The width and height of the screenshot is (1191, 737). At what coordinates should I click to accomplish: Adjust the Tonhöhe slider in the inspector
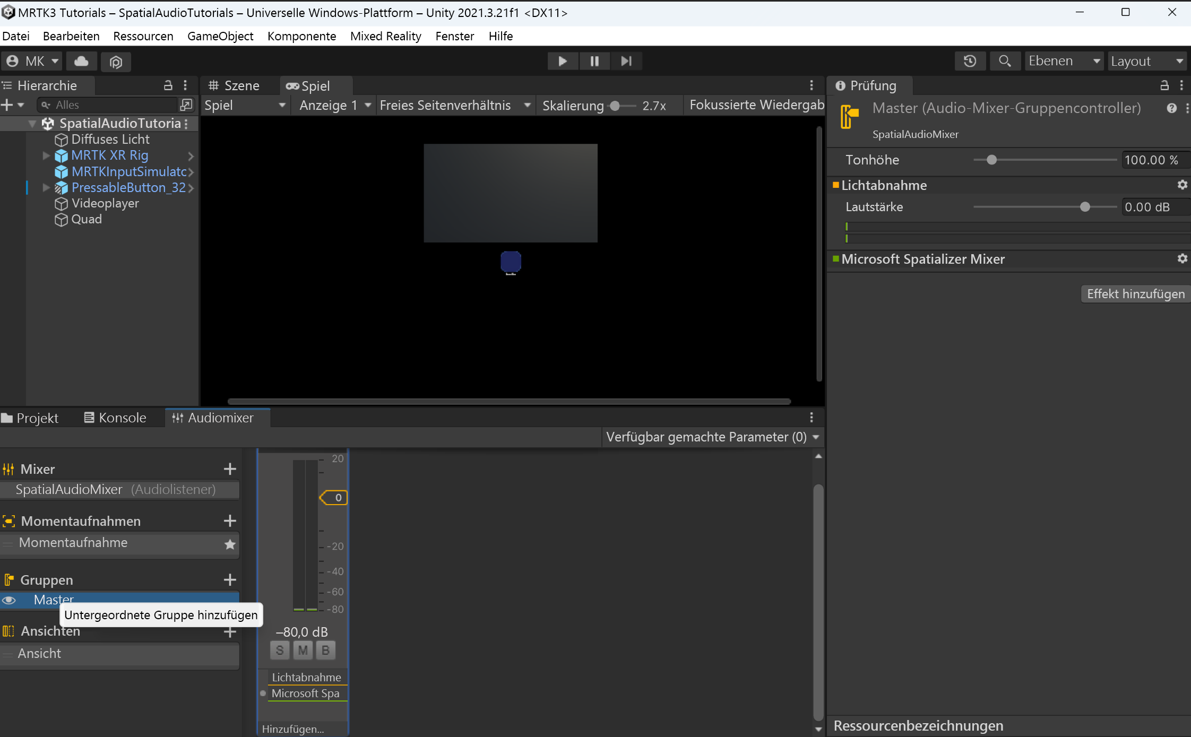point(992,160)
